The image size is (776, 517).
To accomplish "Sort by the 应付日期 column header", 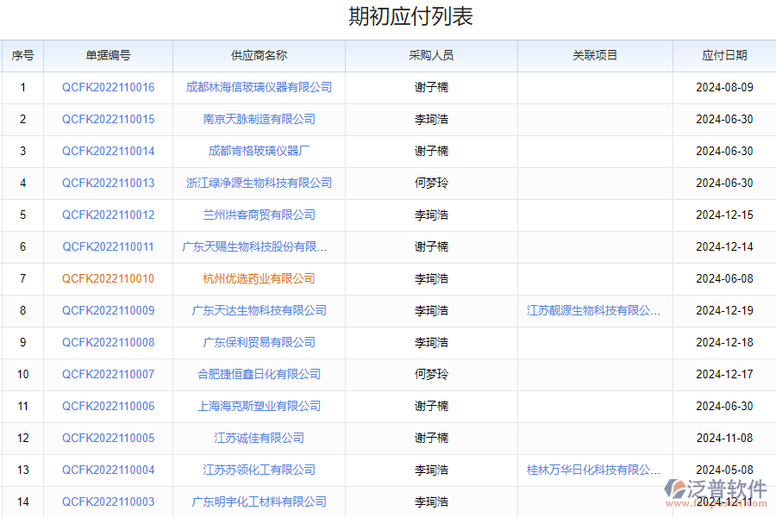I will 724,55.
